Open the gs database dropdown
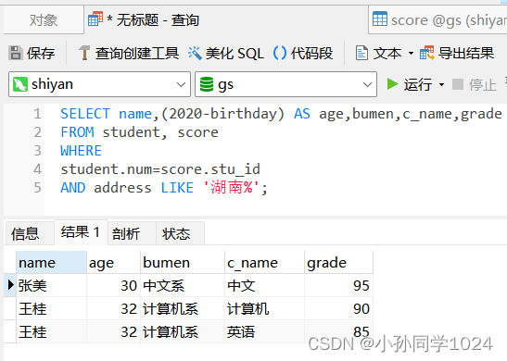 [367, 84]
